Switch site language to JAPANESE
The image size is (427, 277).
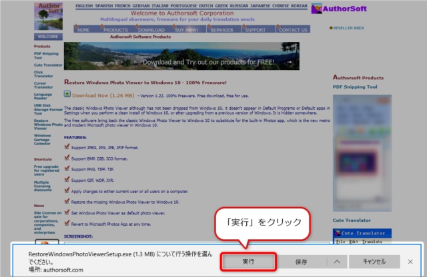click(x=260, y=6)
